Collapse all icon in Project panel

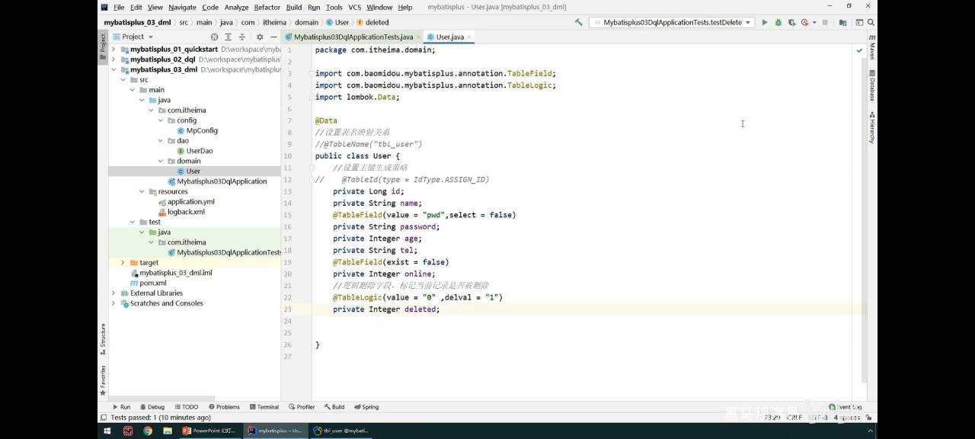point(242,37)
